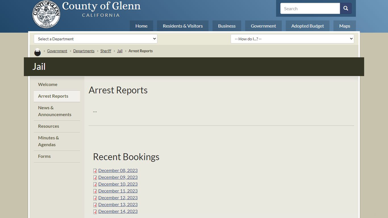The image size is (388, 218).
Task: Open the Adopted Budget nav item
Action: (x=307, y=26)
